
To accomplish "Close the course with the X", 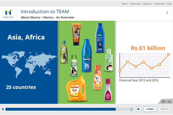I will [167, 13].
